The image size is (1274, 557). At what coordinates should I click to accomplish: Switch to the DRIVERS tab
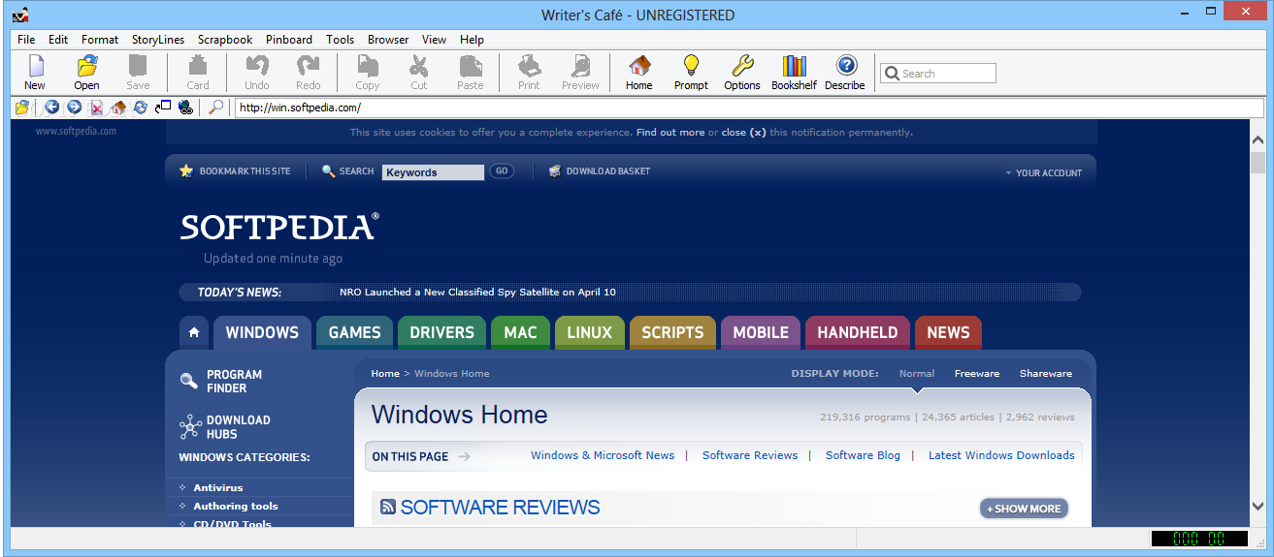(x=441, y=332)
